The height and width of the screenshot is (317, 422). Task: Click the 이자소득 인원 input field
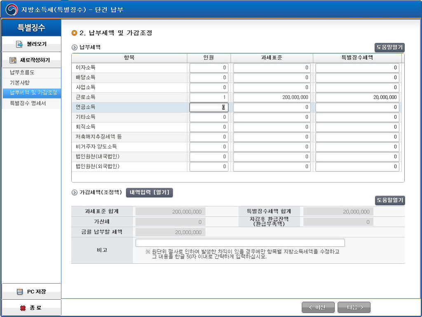pyautogui.click(x=209, y=68)
